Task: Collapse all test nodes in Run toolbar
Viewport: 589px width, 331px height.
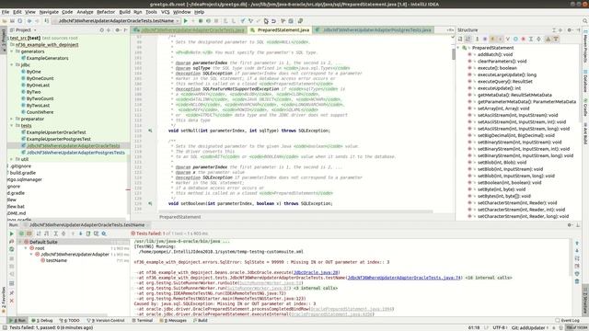Action: (x=64, y=234)
